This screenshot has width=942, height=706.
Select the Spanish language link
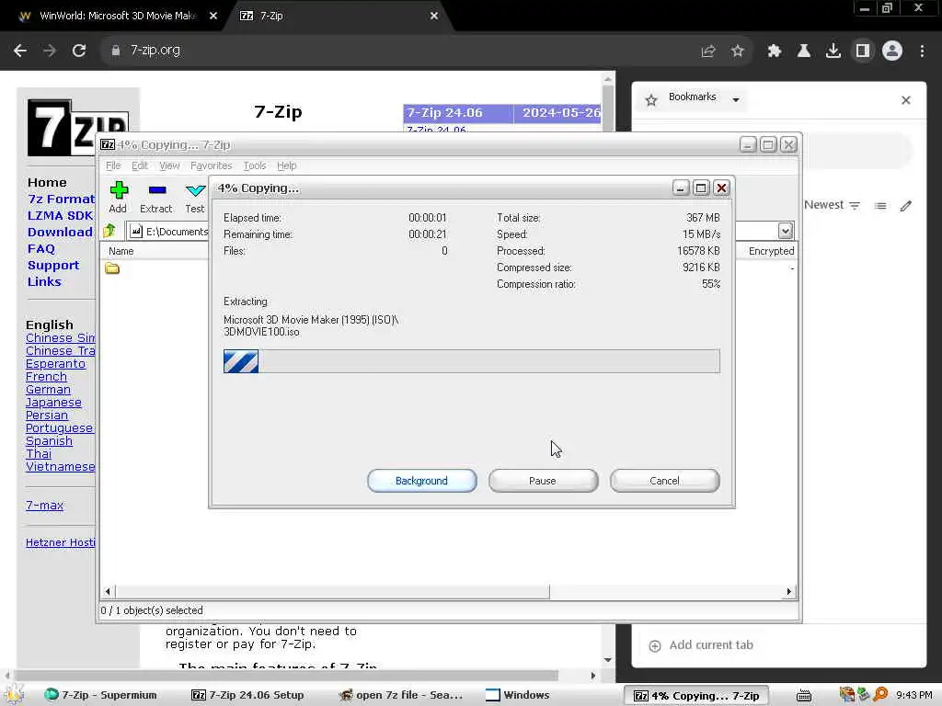click(x=50, y=441)
